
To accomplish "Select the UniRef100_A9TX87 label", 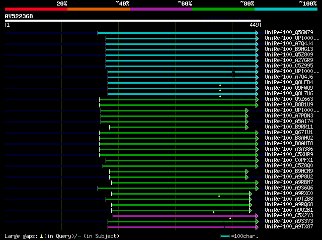I will tap(289, 227).
